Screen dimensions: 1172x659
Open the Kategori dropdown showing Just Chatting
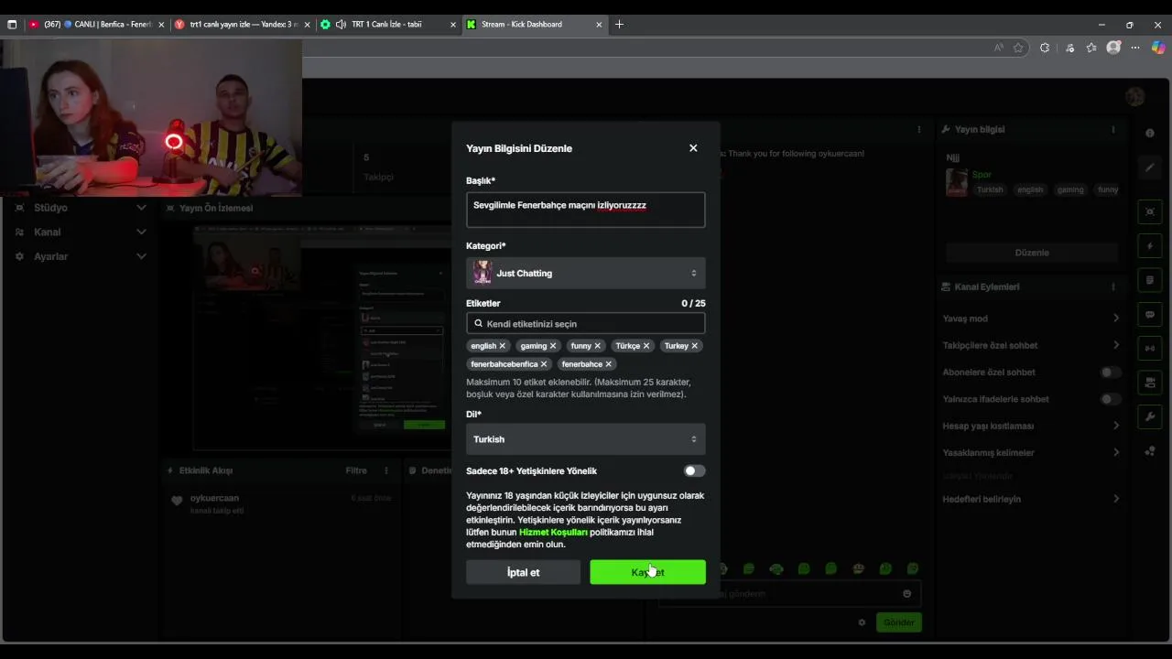point(586,273)
